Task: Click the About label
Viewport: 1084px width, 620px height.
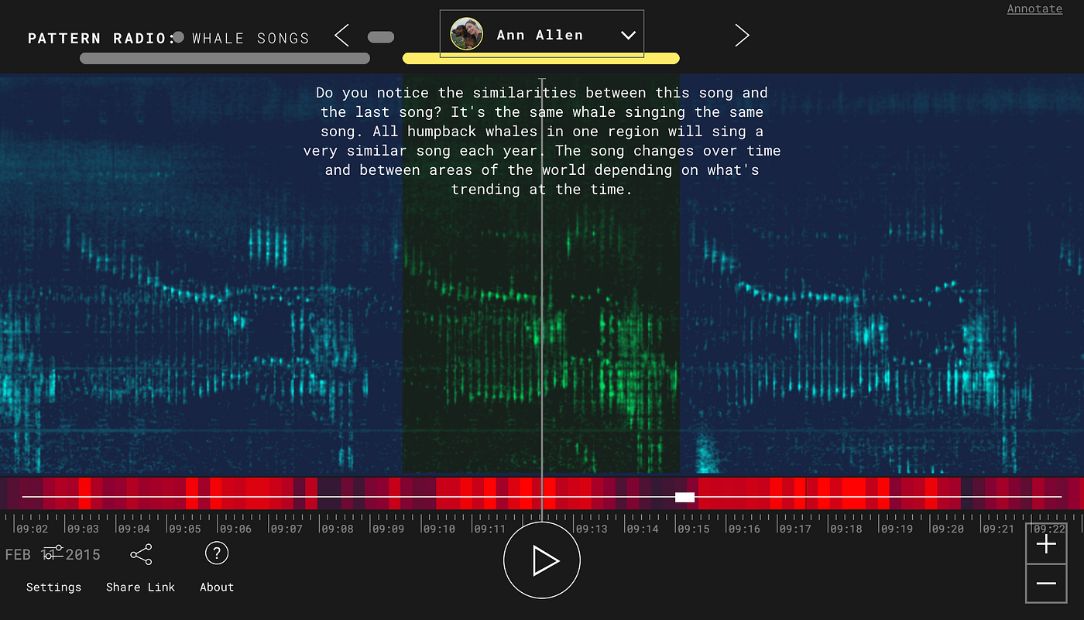Action: pyautogui.click(x=217, y=587)
